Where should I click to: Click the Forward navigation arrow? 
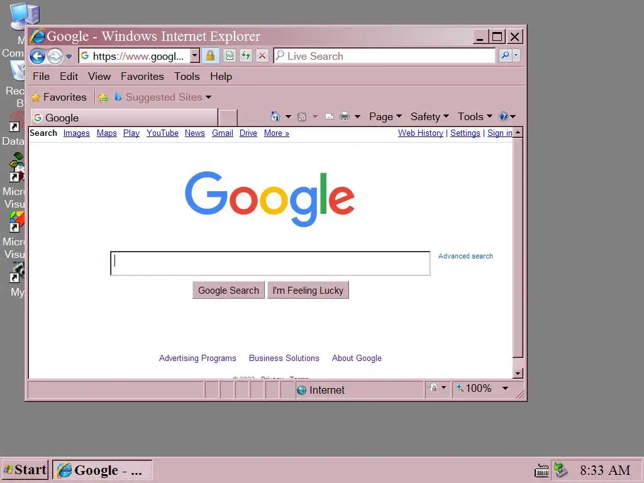point(55,56)
